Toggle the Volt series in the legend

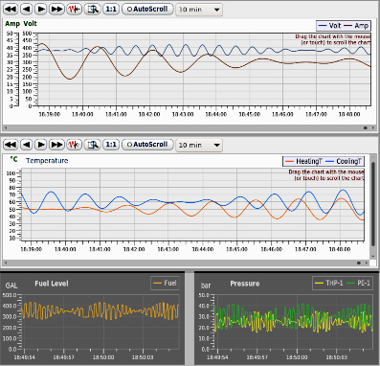[x=329, y=26]
